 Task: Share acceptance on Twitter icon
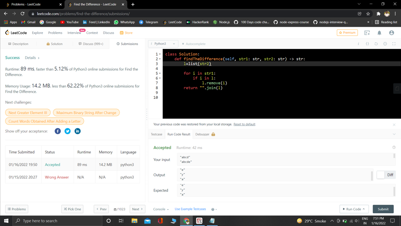pyautogui.click(x=68, y=131)
